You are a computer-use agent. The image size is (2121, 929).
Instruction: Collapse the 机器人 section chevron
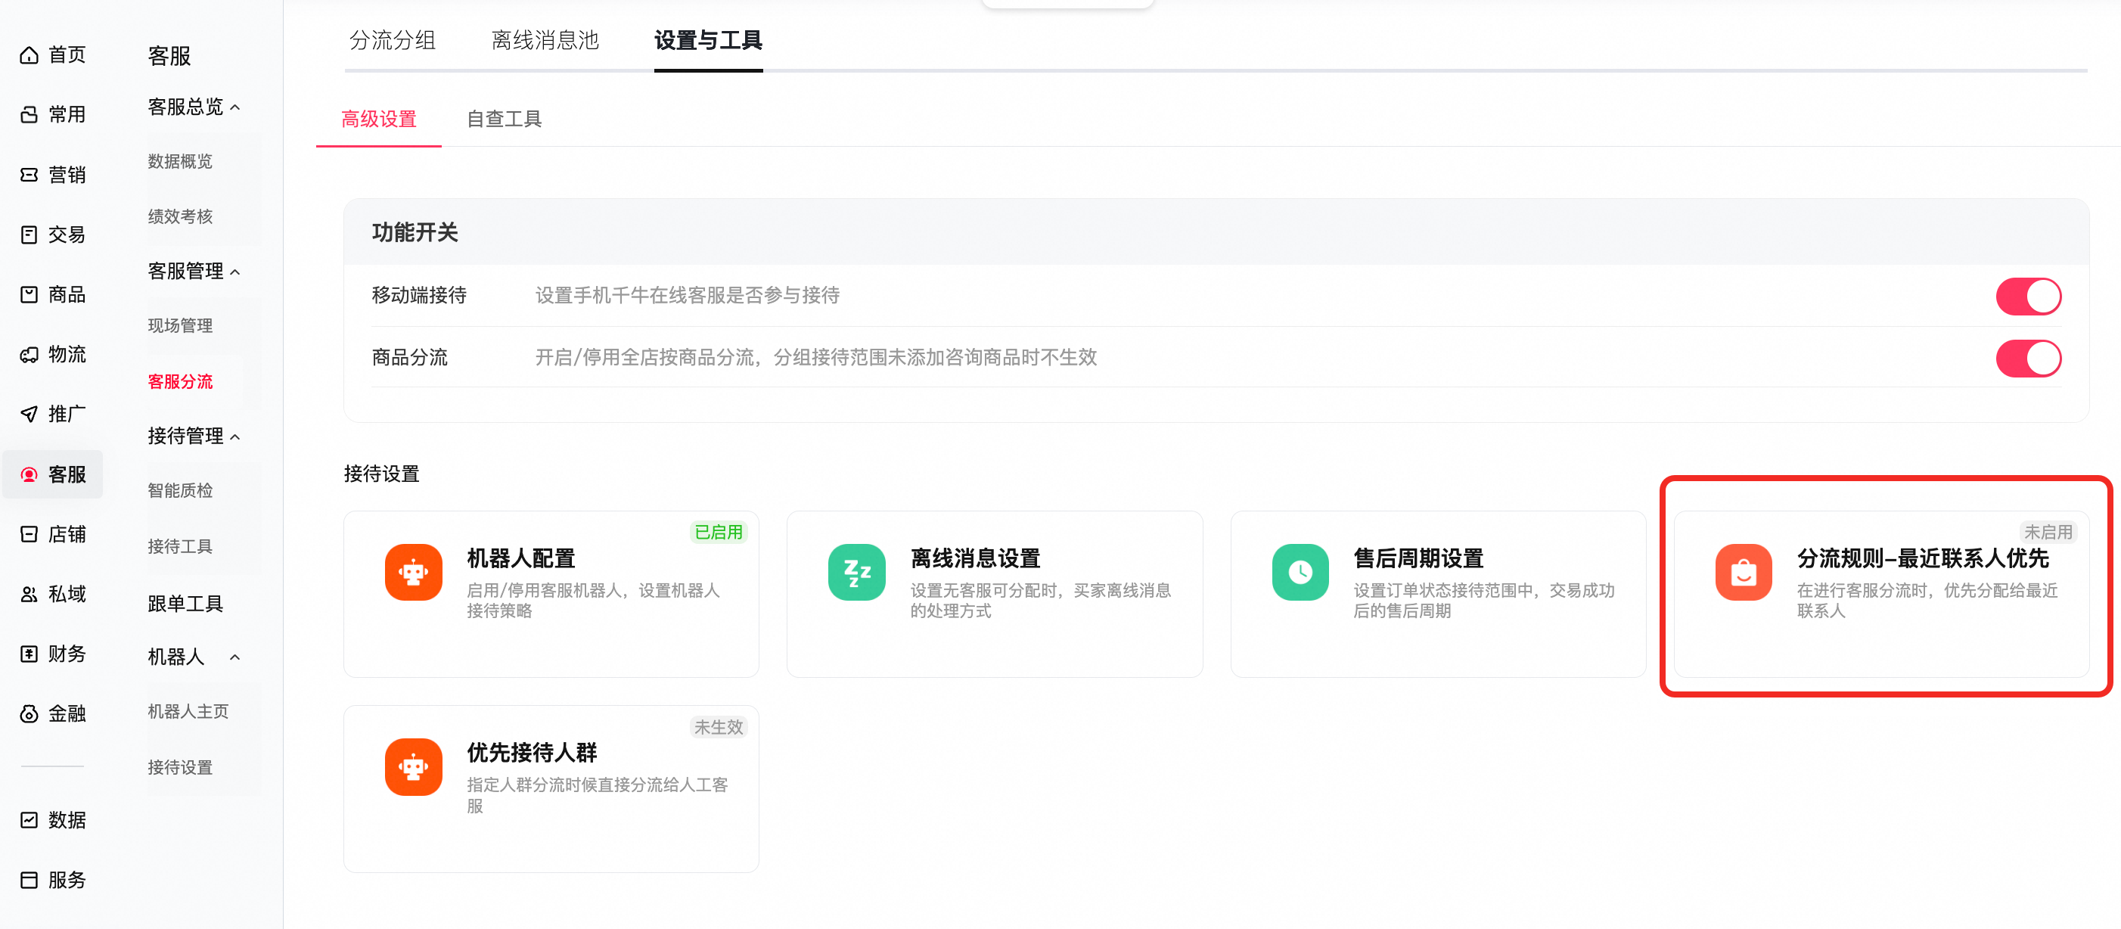coord(235,657)
